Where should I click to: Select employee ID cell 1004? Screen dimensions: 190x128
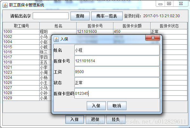point(21,42)
